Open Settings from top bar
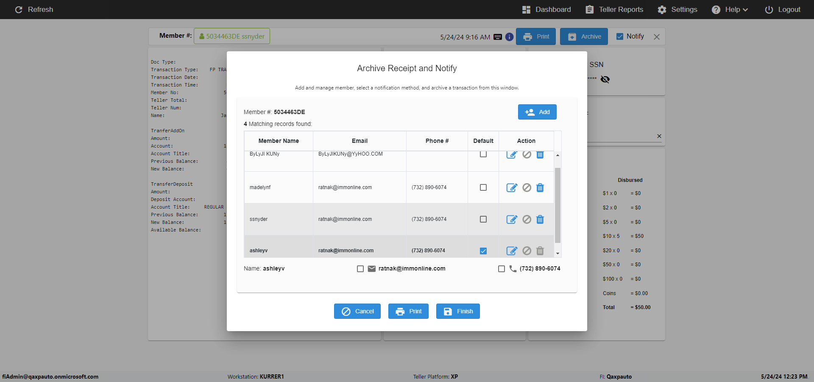The width and height of the screenshot is (814, 382). [677, 9]
